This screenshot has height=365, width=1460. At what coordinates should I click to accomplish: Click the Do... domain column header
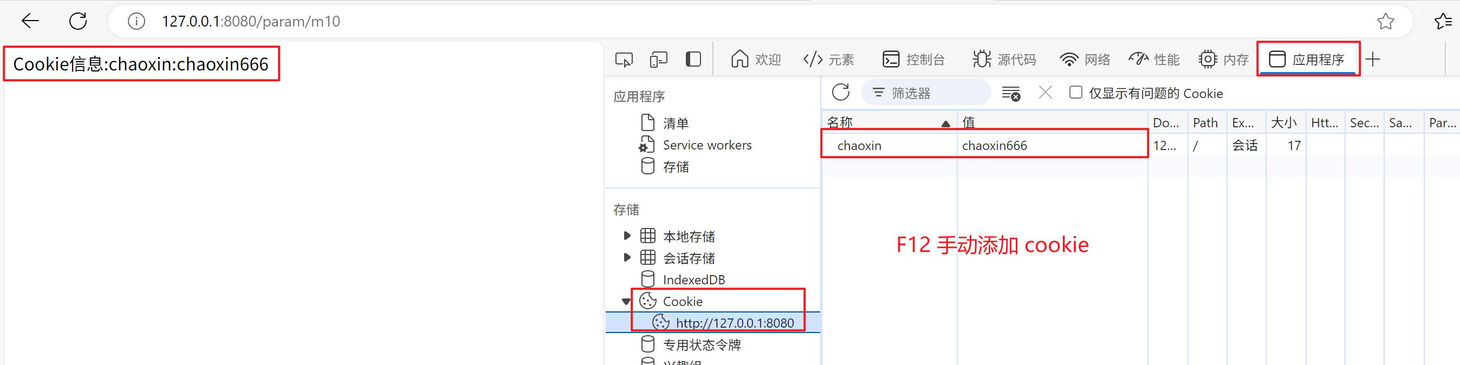[1167, 122]
